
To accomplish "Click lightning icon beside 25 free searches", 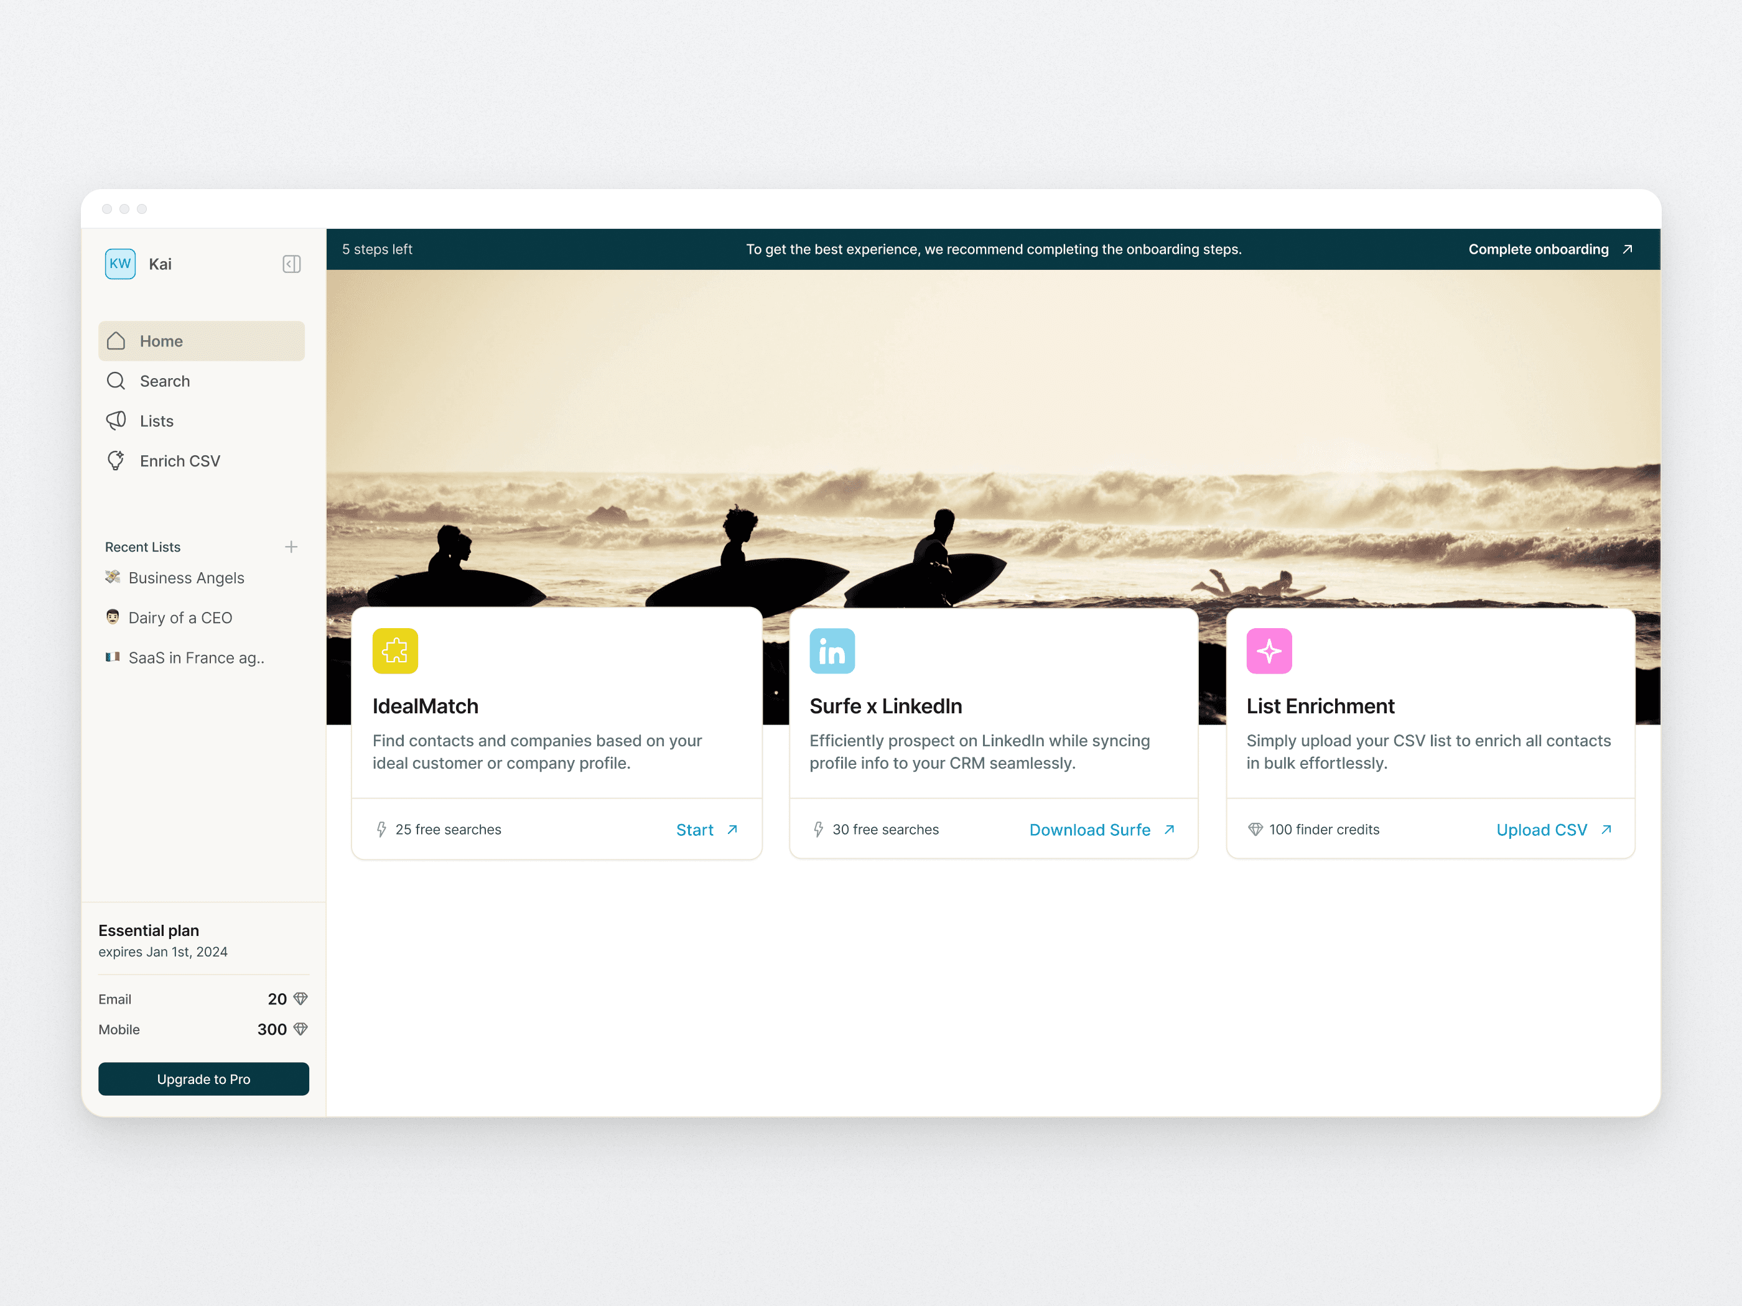I will 381,830.
